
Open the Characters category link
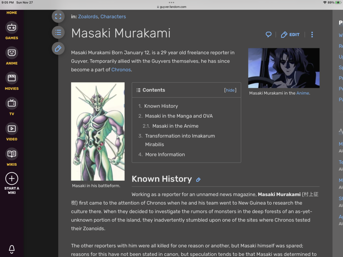[x=113, y=16]
